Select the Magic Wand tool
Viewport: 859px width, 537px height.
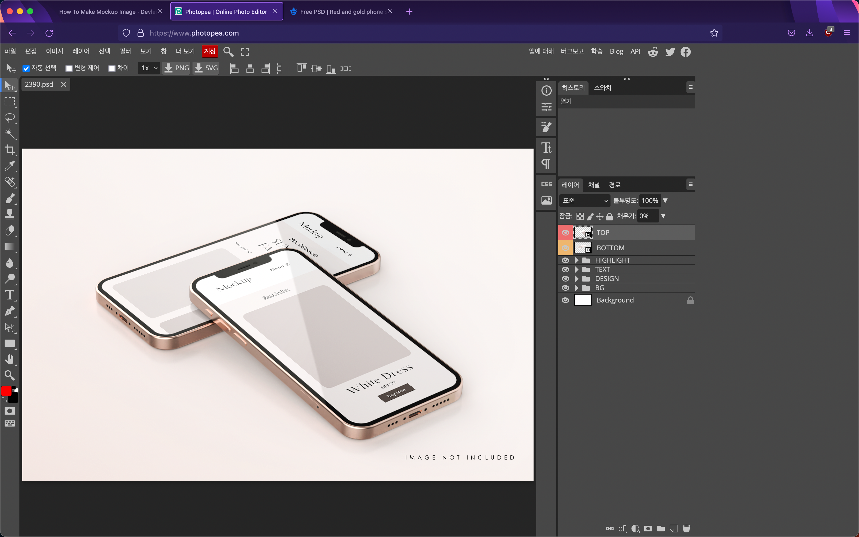(x=9, y=134)
